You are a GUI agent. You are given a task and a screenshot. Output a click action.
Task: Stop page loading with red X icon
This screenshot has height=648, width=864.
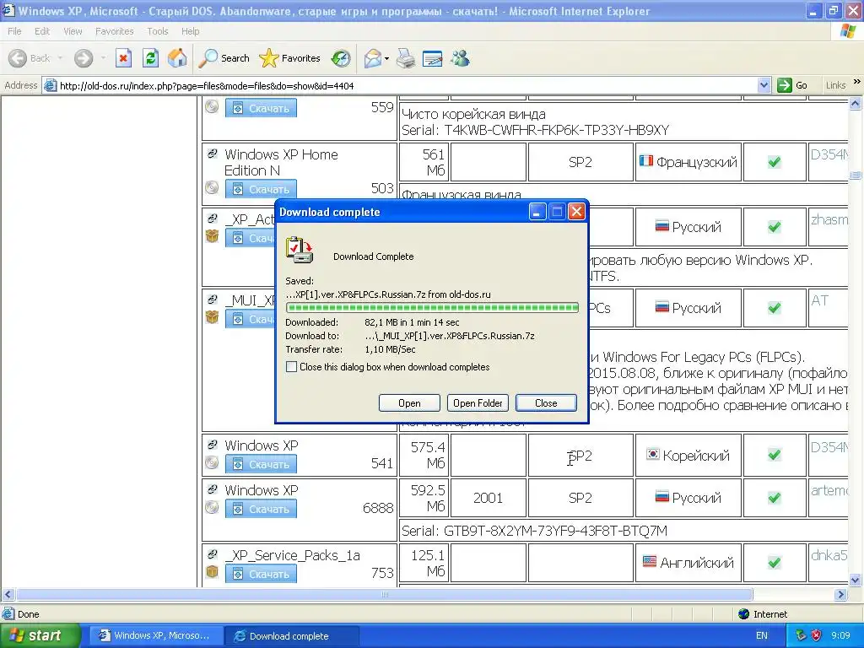(x=123, y=58)
